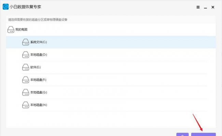The width and height of the screenshot is (222, 136).
Task: Click the 请选择需要恢复的磁盘分区 instruction text
Action: pos(38,19)
